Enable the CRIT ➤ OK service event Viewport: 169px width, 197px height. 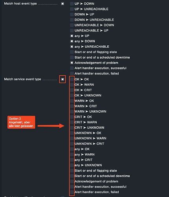(72, 117)
